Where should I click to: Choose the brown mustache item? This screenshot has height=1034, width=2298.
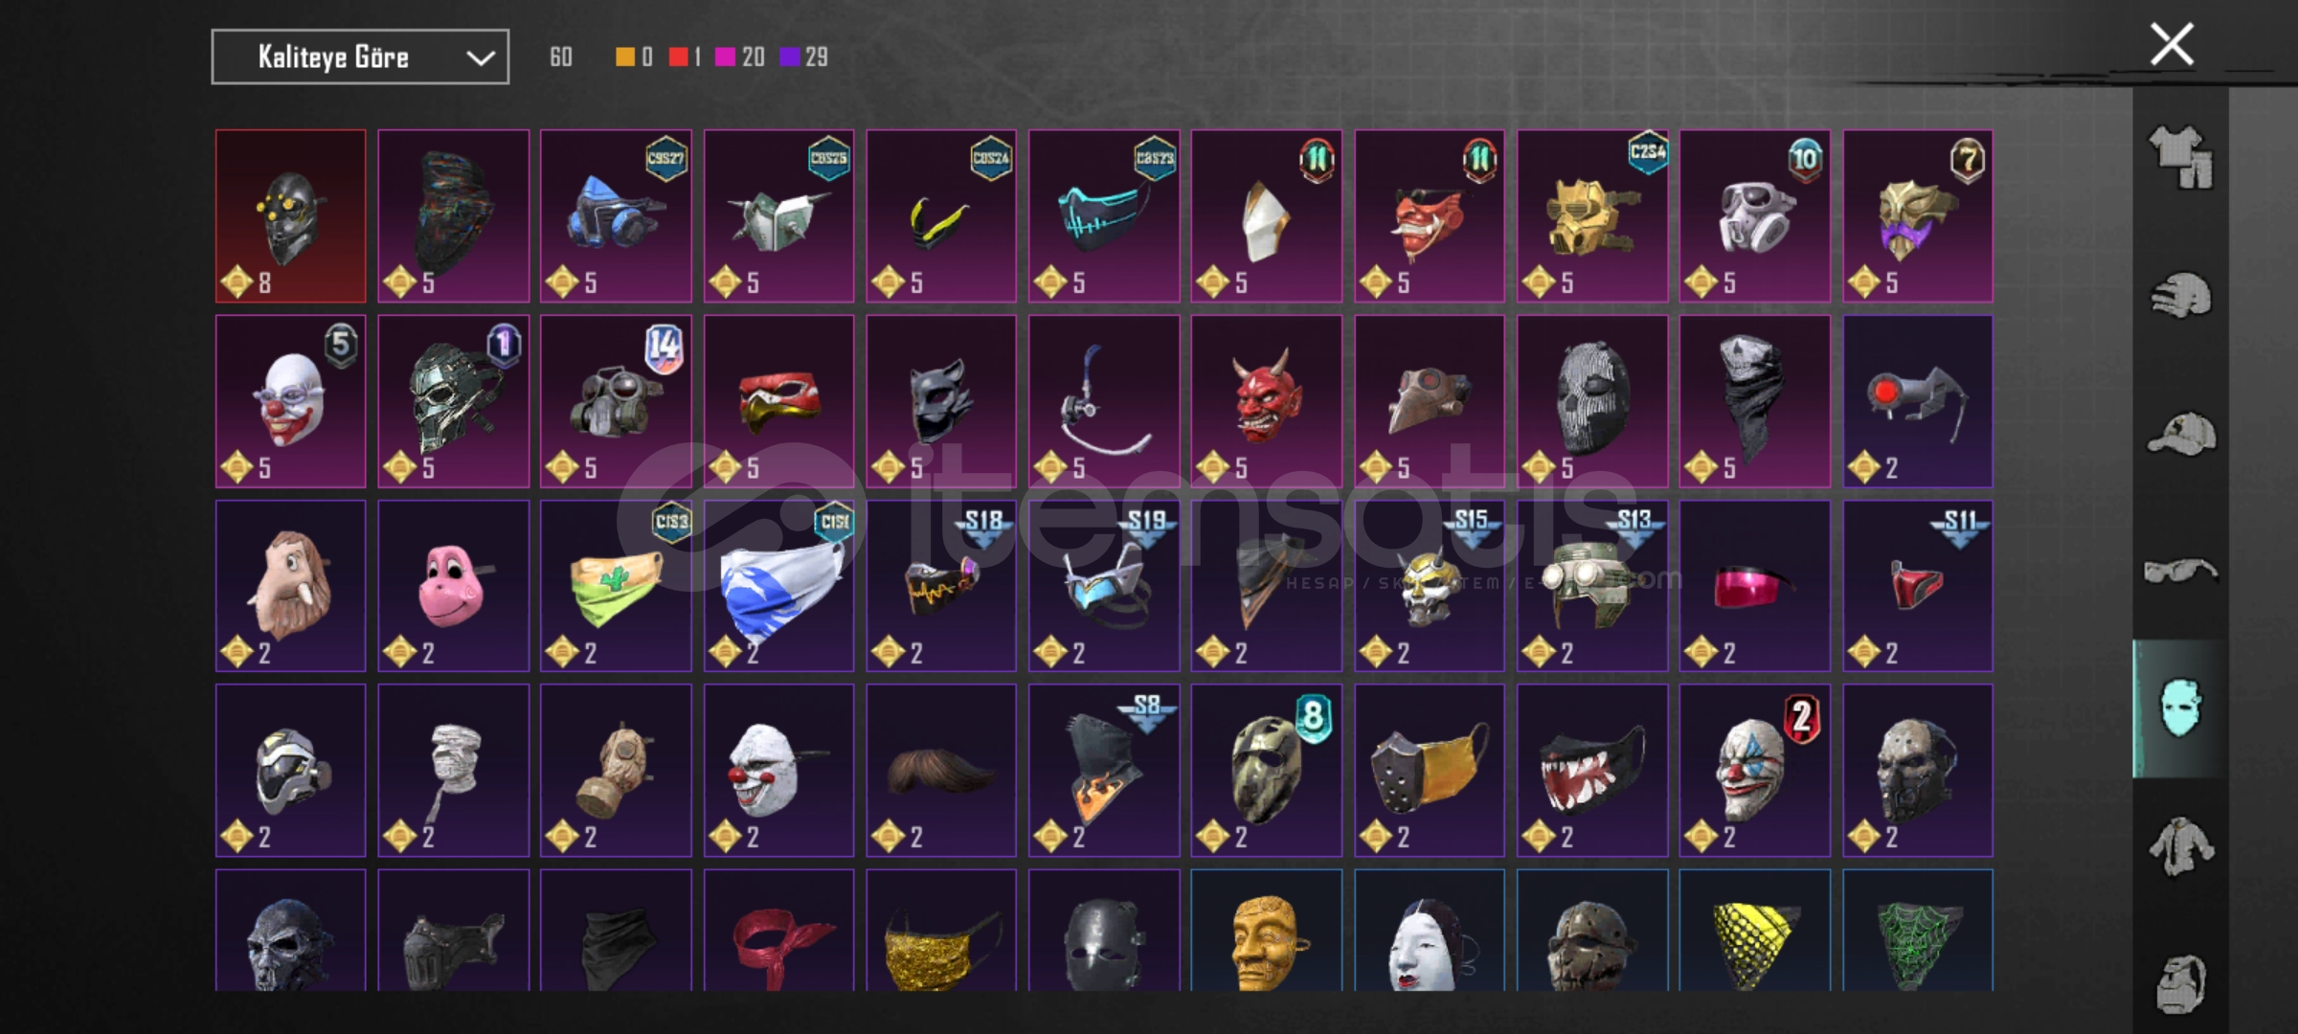pos(941,771)
